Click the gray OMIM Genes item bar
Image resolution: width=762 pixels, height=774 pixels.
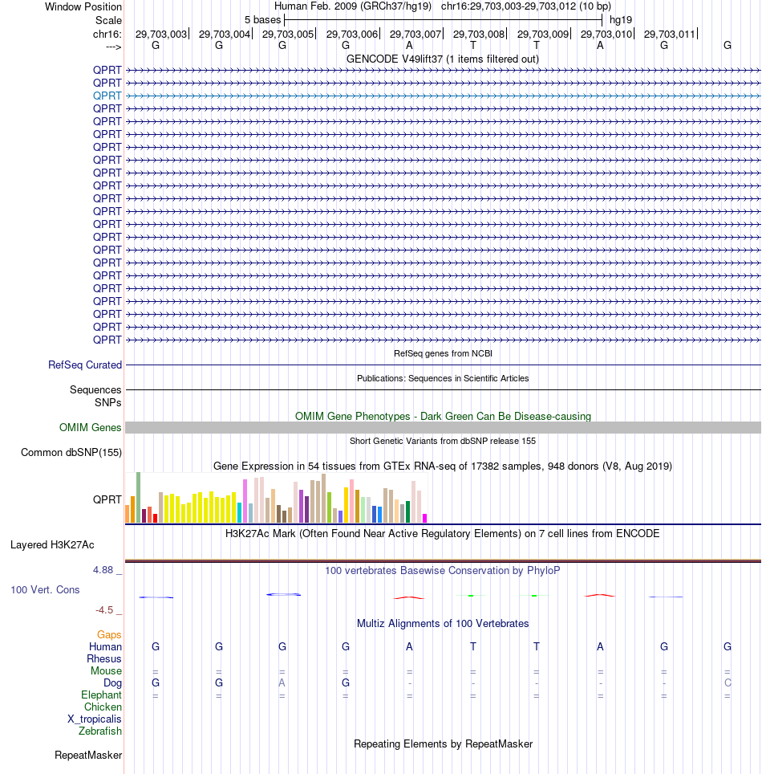(x=443, y=427)
